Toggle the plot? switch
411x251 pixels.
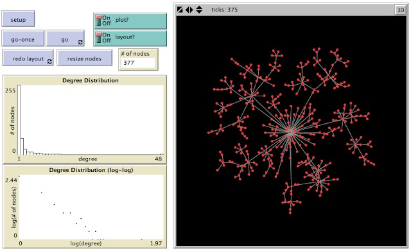[x=130, y=21]
